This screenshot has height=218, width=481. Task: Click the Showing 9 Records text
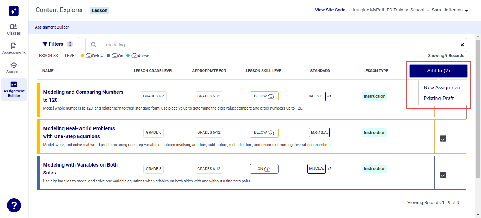446,56
